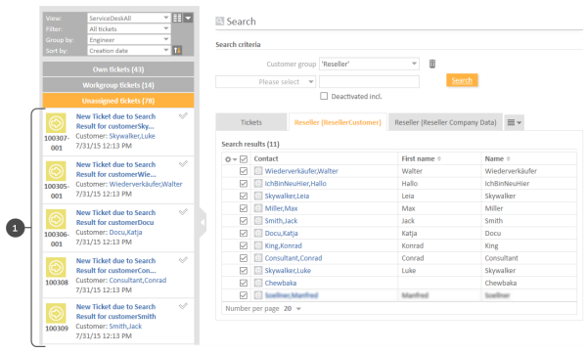Toggle the select-all checkbox in table header

click(244, 159)
